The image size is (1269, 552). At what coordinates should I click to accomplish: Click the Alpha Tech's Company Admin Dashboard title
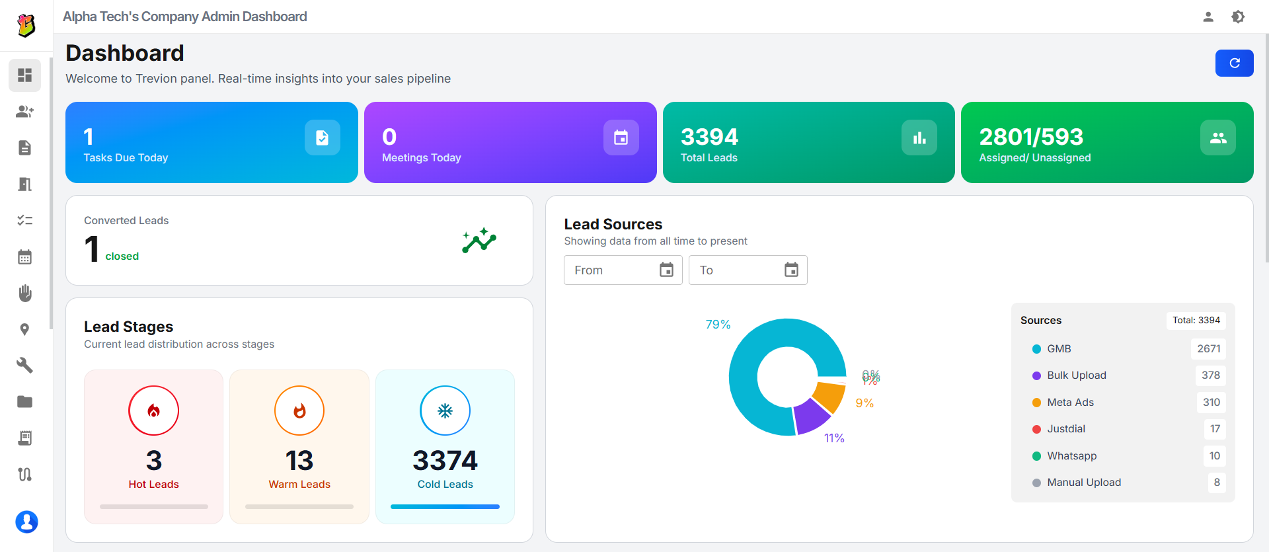[x=185, y=17]
